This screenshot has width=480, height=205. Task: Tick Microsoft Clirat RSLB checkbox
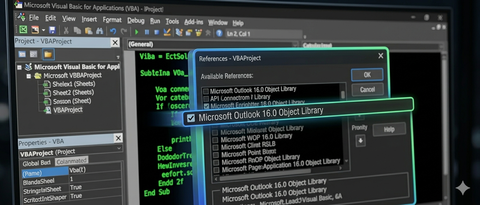[x=216, y=147]
